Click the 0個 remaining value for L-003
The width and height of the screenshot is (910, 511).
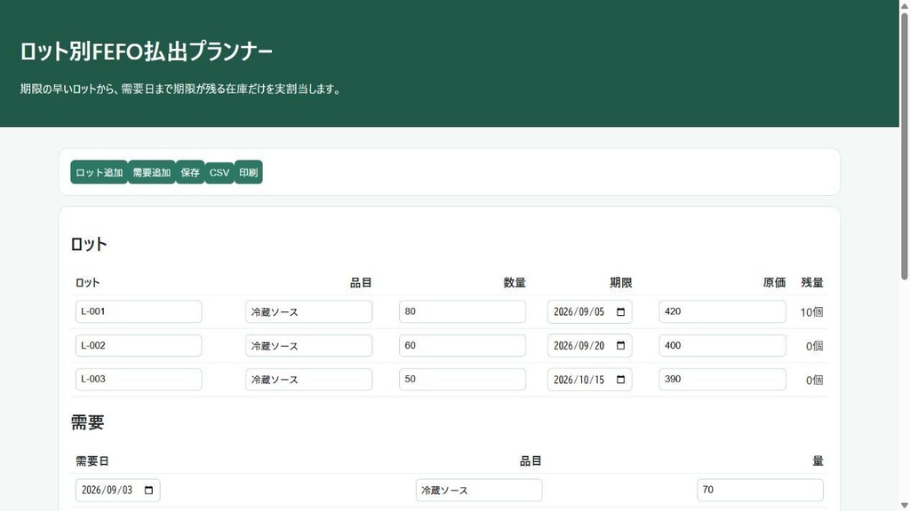click(814, 380)
